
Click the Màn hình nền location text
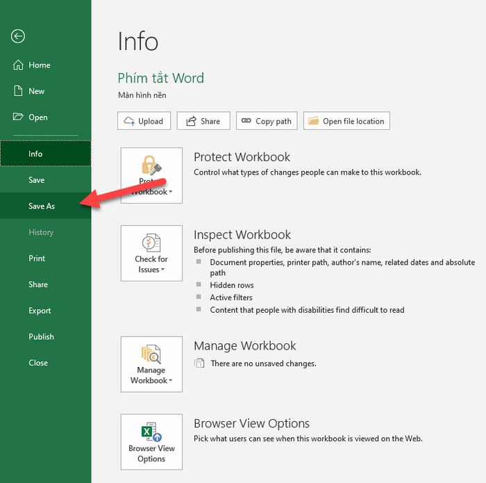(x=142, y=95)
